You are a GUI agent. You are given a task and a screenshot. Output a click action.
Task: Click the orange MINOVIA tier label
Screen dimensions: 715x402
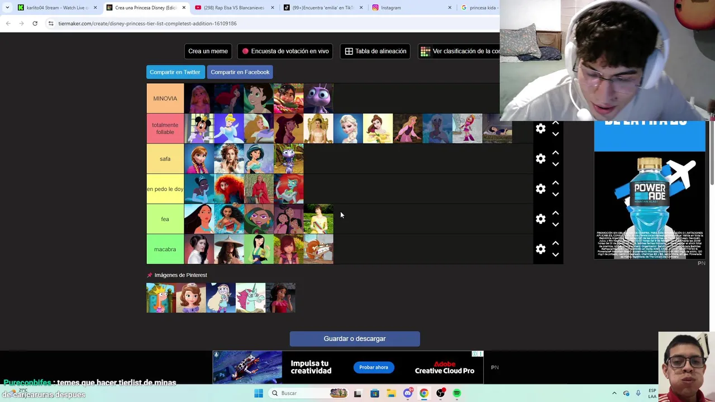click(x=165, y=98)
